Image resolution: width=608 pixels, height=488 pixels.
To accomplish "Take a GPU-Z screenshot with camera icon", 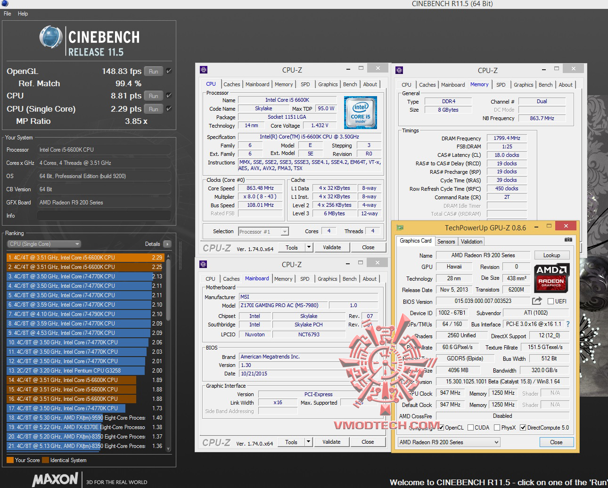I will (x=568, y=240).
